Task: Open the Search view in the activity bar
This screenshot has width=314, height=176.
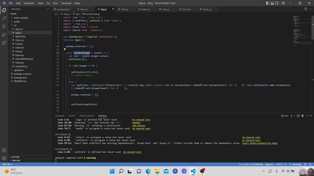Action: coord(4,19)
